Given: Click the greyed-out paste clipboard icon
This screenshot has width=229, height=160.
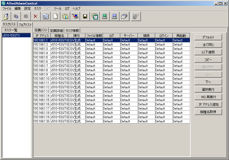Looking at the screenshot, I should click(x=26, y=16).
